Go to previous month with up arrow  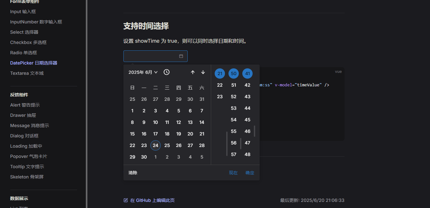tap(193, 72)
